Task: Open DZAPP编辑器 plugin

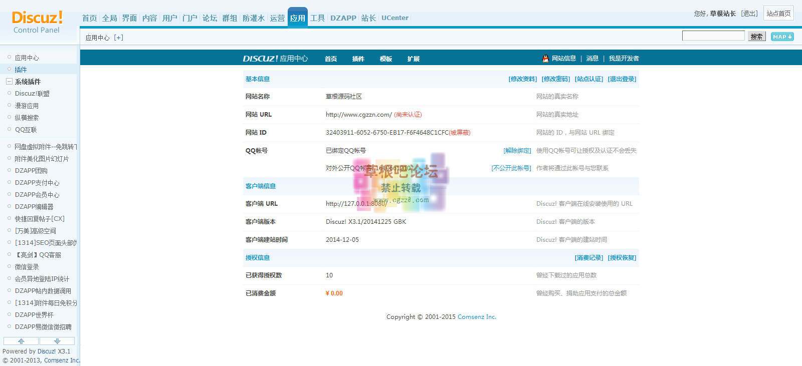Action: (34, 207)
